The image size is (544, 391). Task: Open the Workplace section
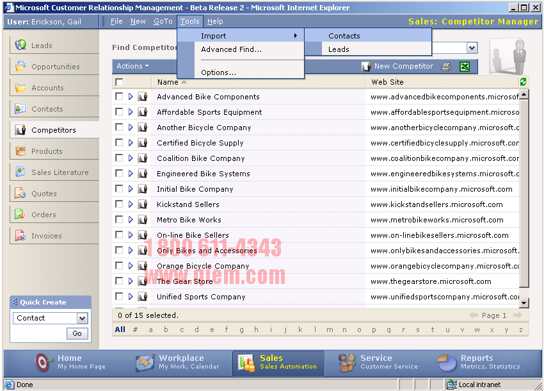(178, 362)
